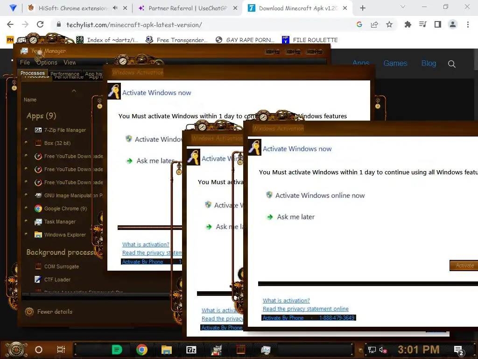Open the Options menu in Task Manager
Screen dimensions: 478x359
[47, 62]
